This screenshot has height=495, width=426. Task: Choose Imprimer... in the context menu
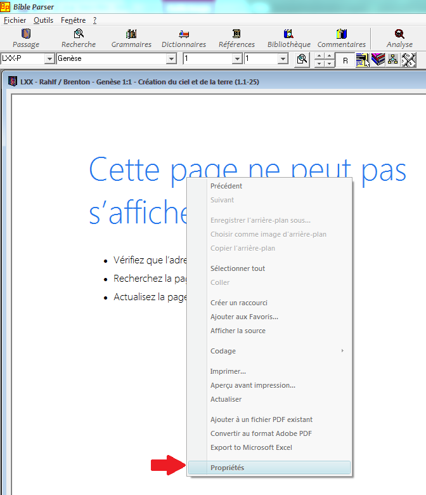click(x=269, y=371)
